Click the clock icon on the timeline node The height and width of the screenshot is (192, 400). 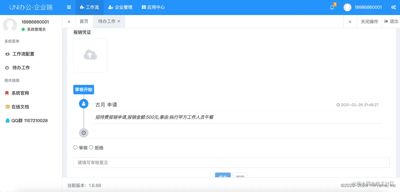click(84, 133)
